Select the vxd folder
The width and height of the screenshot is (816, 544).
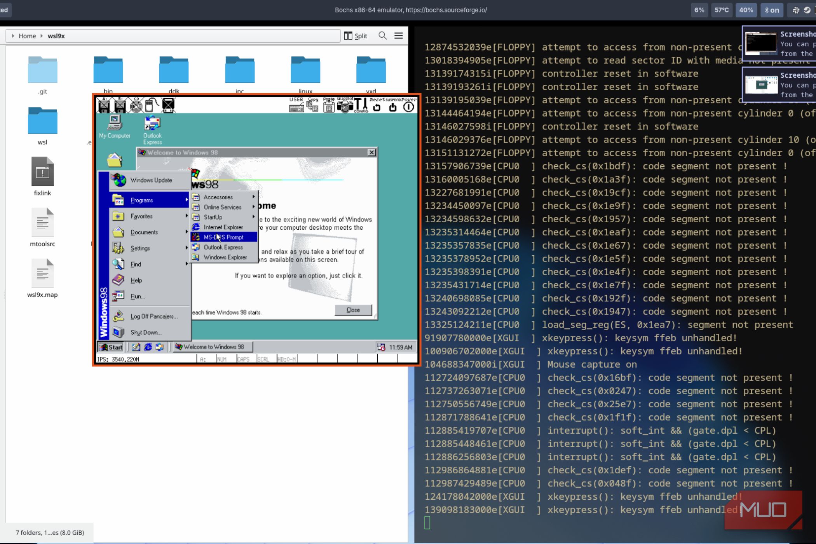tap(371, 75)
